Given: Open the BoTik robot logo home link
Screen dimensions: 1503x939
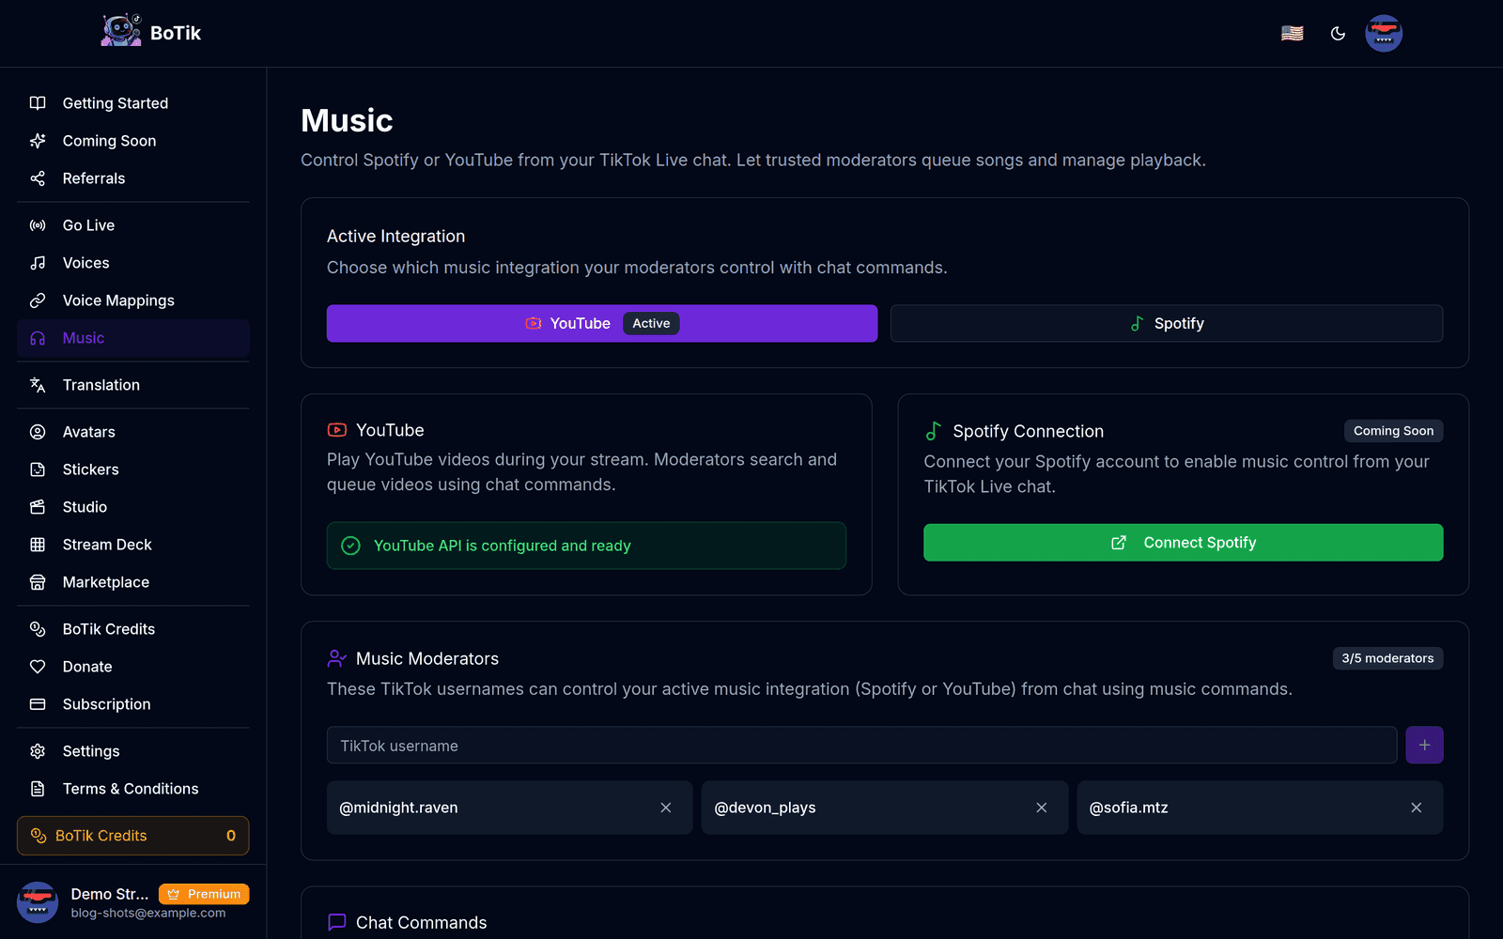Looking at the screenshot, I should click(150, 33).
